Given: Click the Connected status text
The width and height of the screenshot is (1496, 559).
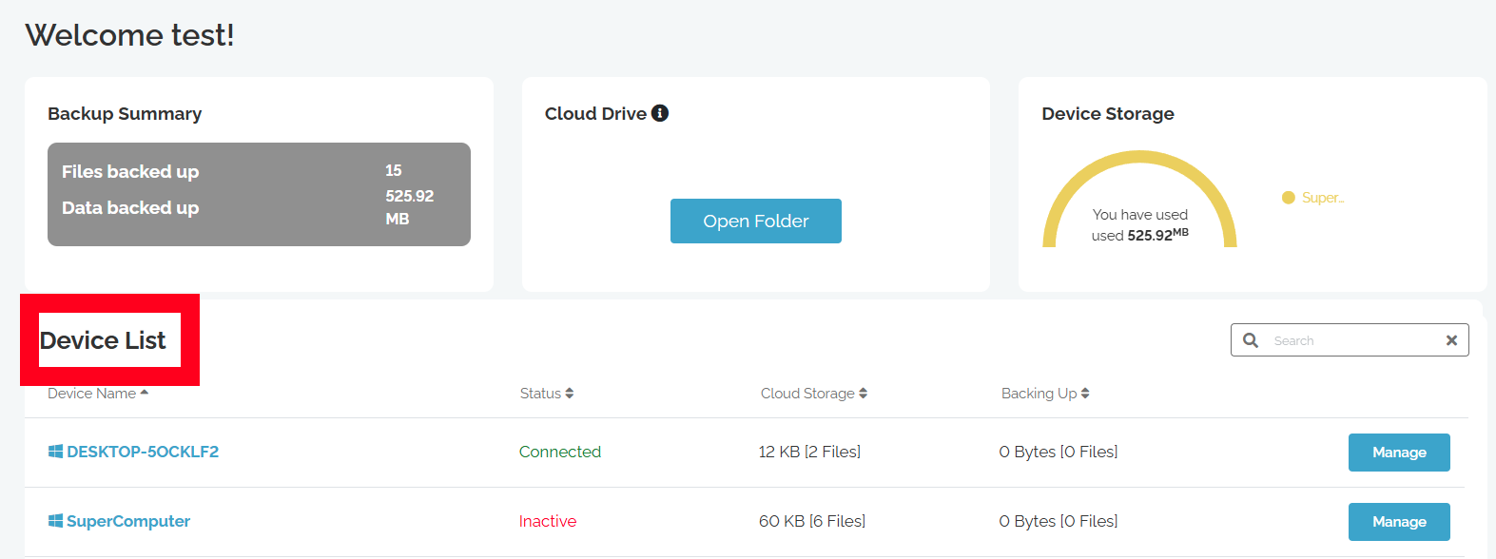Looking at the screenshot, I should click(560, 452).
